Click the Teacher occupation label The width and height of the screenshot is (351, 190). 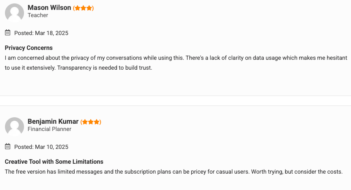click(38, 15)
